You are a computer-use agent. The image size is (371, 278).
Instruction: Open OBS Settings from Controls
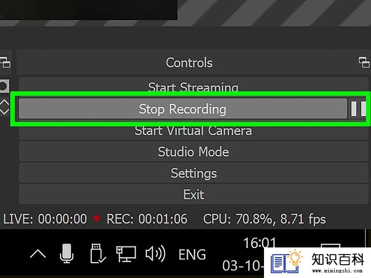[193, 173]
